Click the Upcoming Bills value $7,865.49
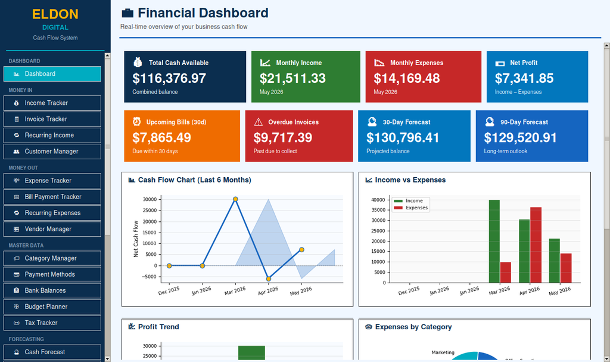The width and height of the screenshot is (610, 362). 162,138
